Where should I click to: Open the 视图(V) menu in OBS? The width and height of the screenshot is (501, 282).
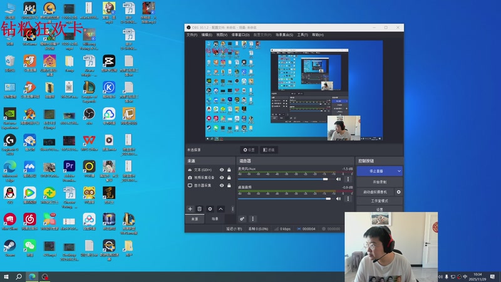pos(222,35)
